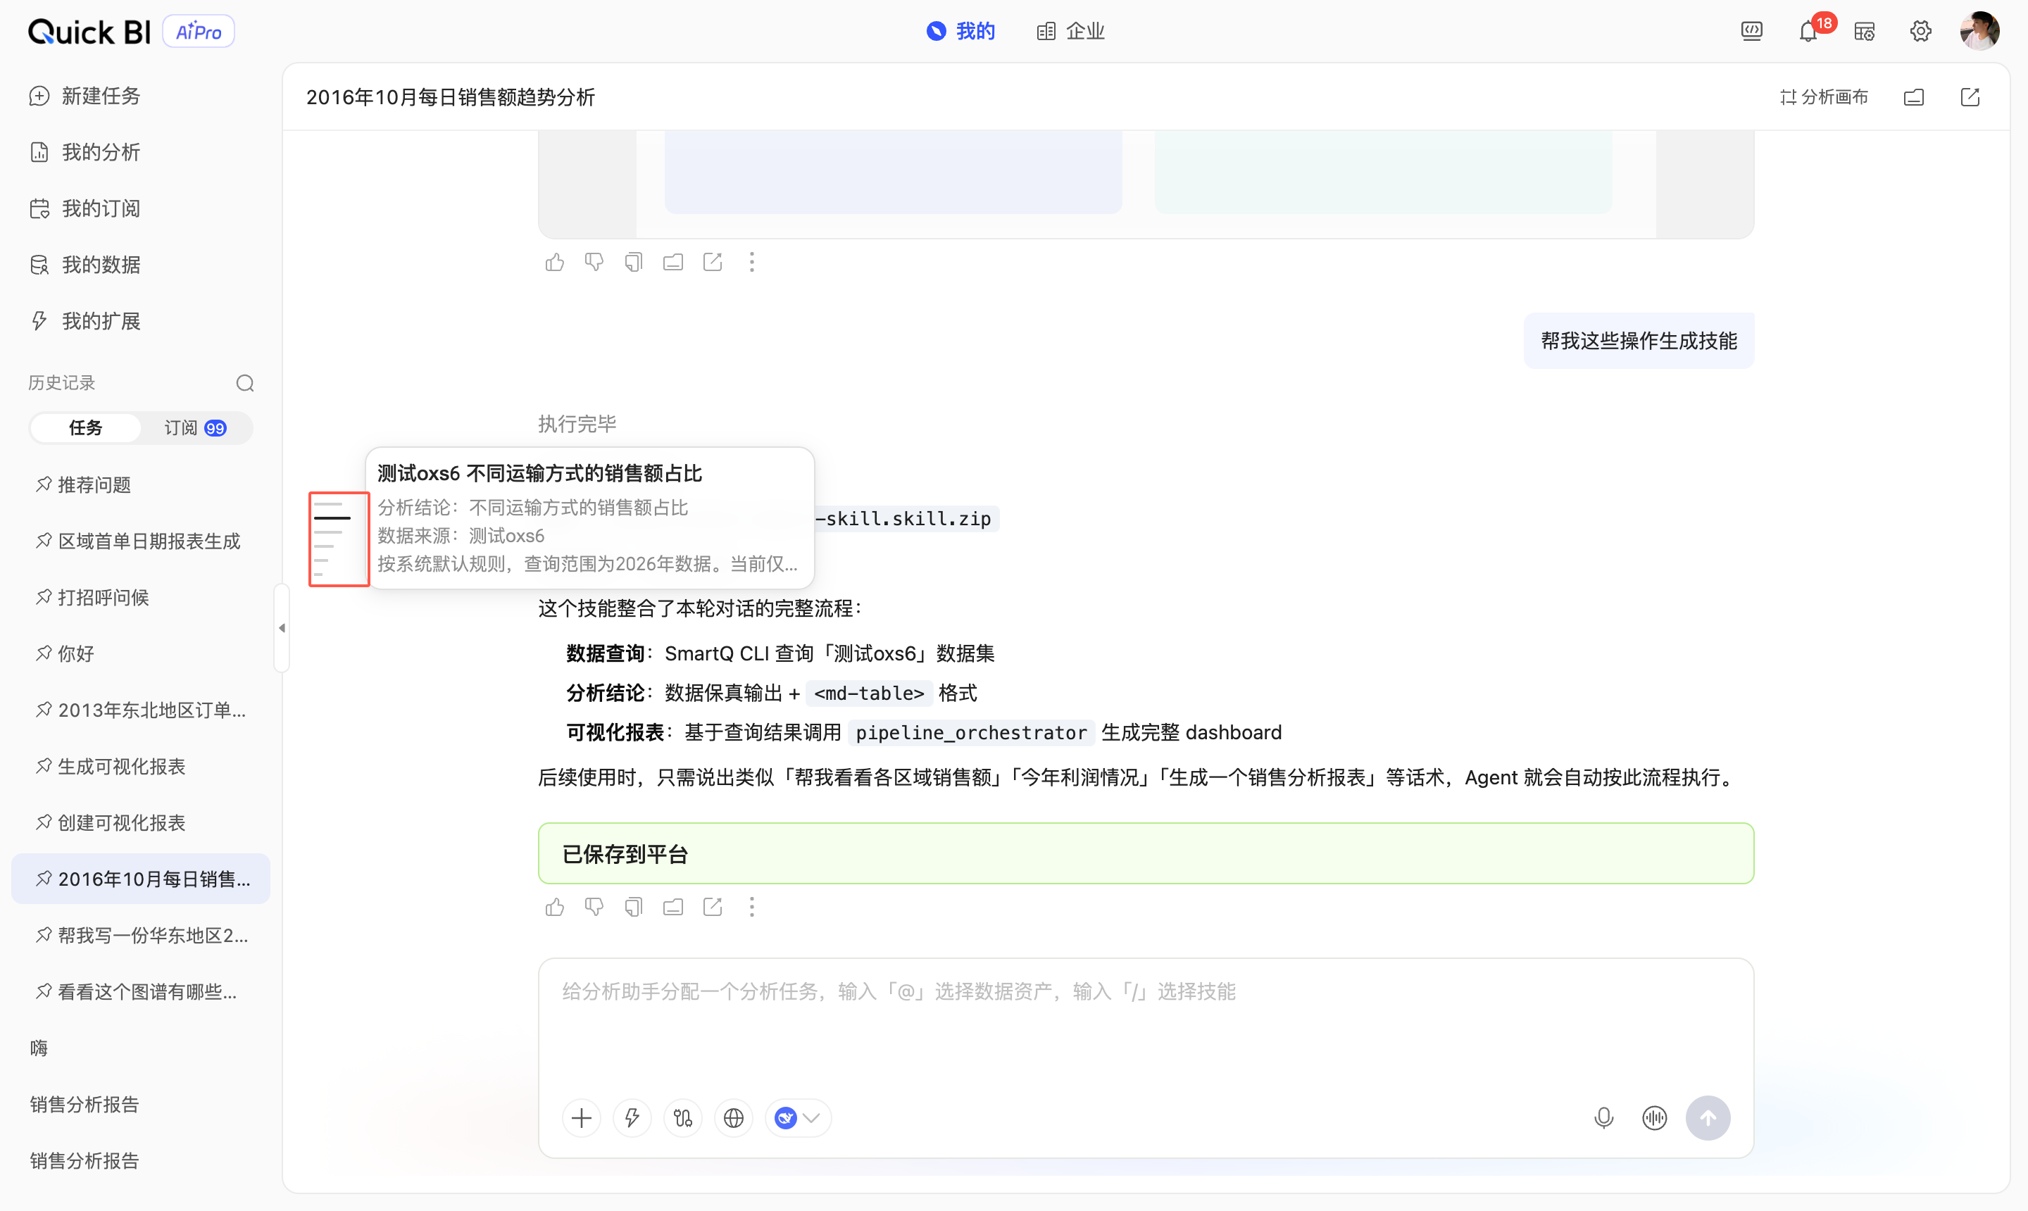Open the settings gear in top bar
The height and width of the screenshot is (1211, 2028).
click(1920, 31)
